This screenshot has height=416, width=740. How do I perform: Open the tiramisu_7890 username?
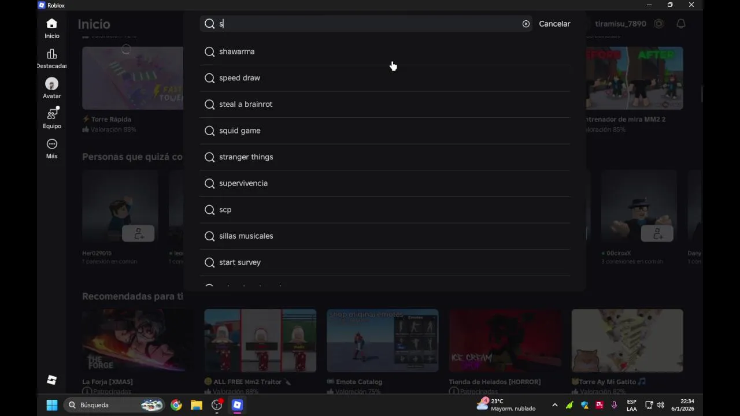(x=620, y=24)
